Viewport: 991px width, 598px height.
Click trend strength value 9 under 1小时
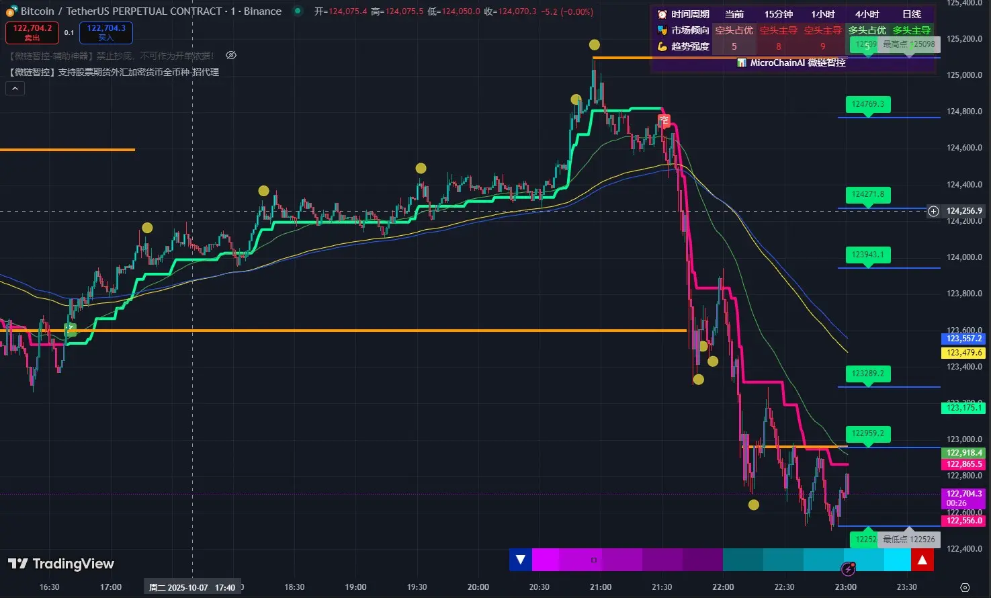[823, 46]
